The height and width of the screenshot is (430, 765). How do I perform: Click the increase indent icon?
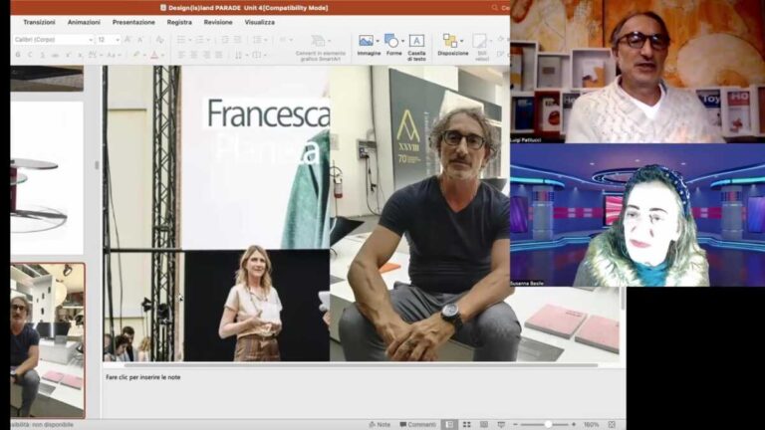point(238,40)
